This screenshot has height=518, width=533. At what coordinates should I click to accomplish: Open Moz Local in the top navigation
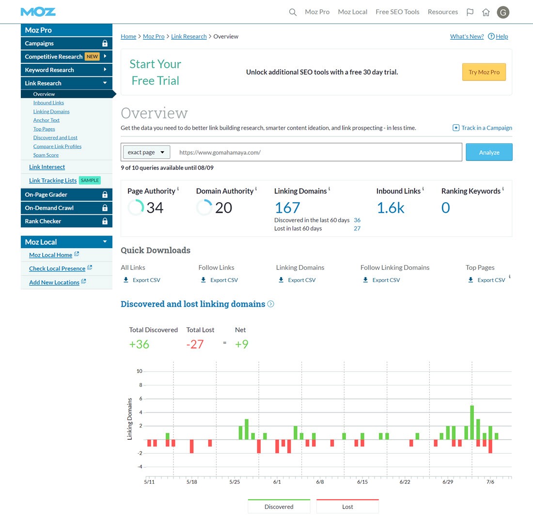[x=352, y=12]
